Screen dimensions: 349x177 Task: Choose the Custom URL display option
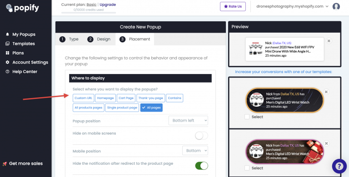84,98
